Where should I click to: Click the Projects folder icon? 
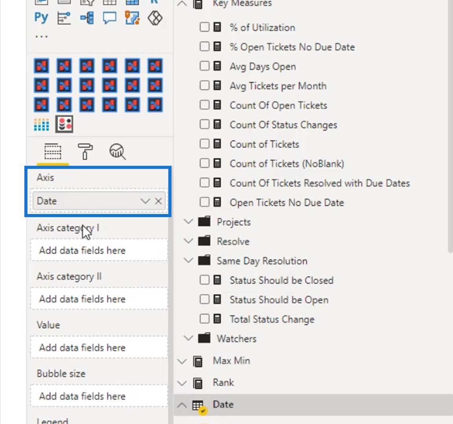point(204,221)
